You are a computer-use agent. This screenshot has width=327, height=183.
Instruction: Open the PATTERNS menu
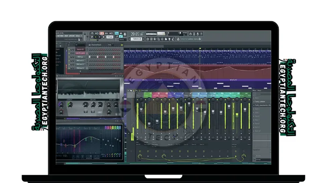pos(60,36)
